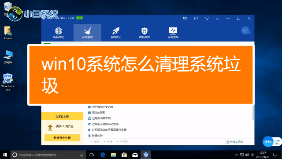Open the 系统优化 rocket tab
This screenshot has width=282, height=159.
coord(116,33)
